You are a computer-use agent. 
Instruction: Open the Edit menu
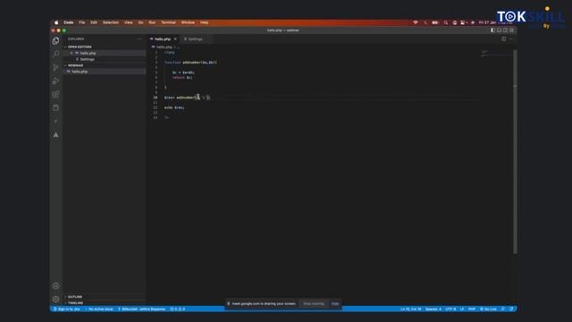(x=94, y=22)
